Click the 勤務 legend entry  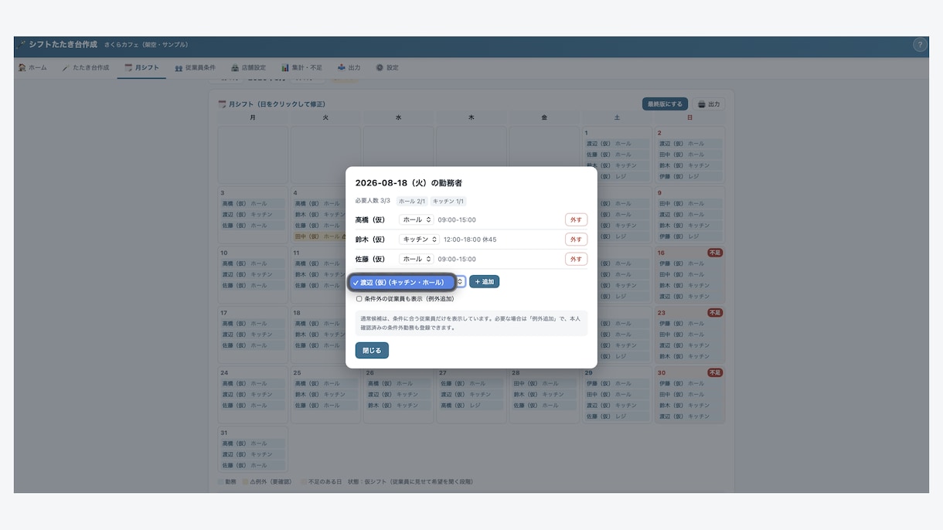point(227,481)
